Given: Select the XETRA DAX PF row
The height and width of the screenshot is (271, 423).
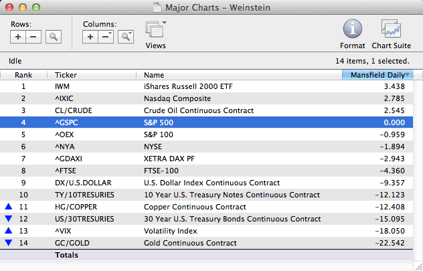Looking at the screenshot, I should (x=201, y=159).
